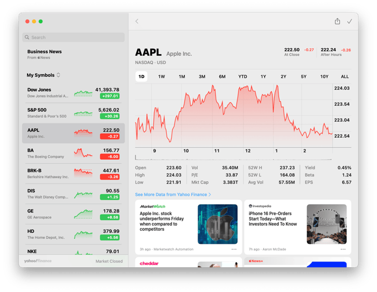Select the YTD chart range
The image size is (377, 292).
[x=242, y=77]
